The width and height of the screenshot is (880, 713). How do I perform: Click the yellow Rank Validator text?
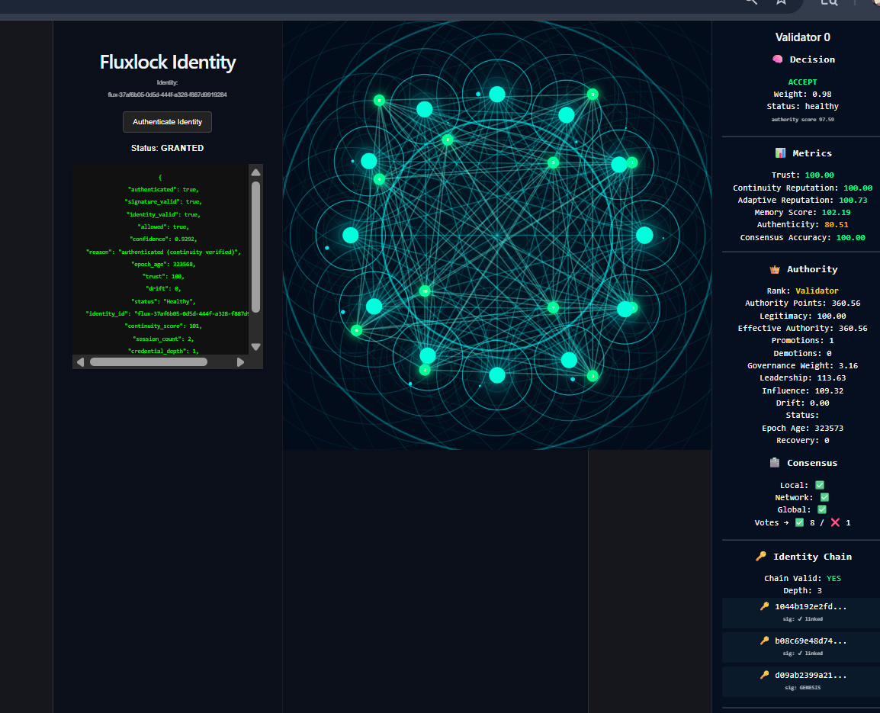(817, 291)
